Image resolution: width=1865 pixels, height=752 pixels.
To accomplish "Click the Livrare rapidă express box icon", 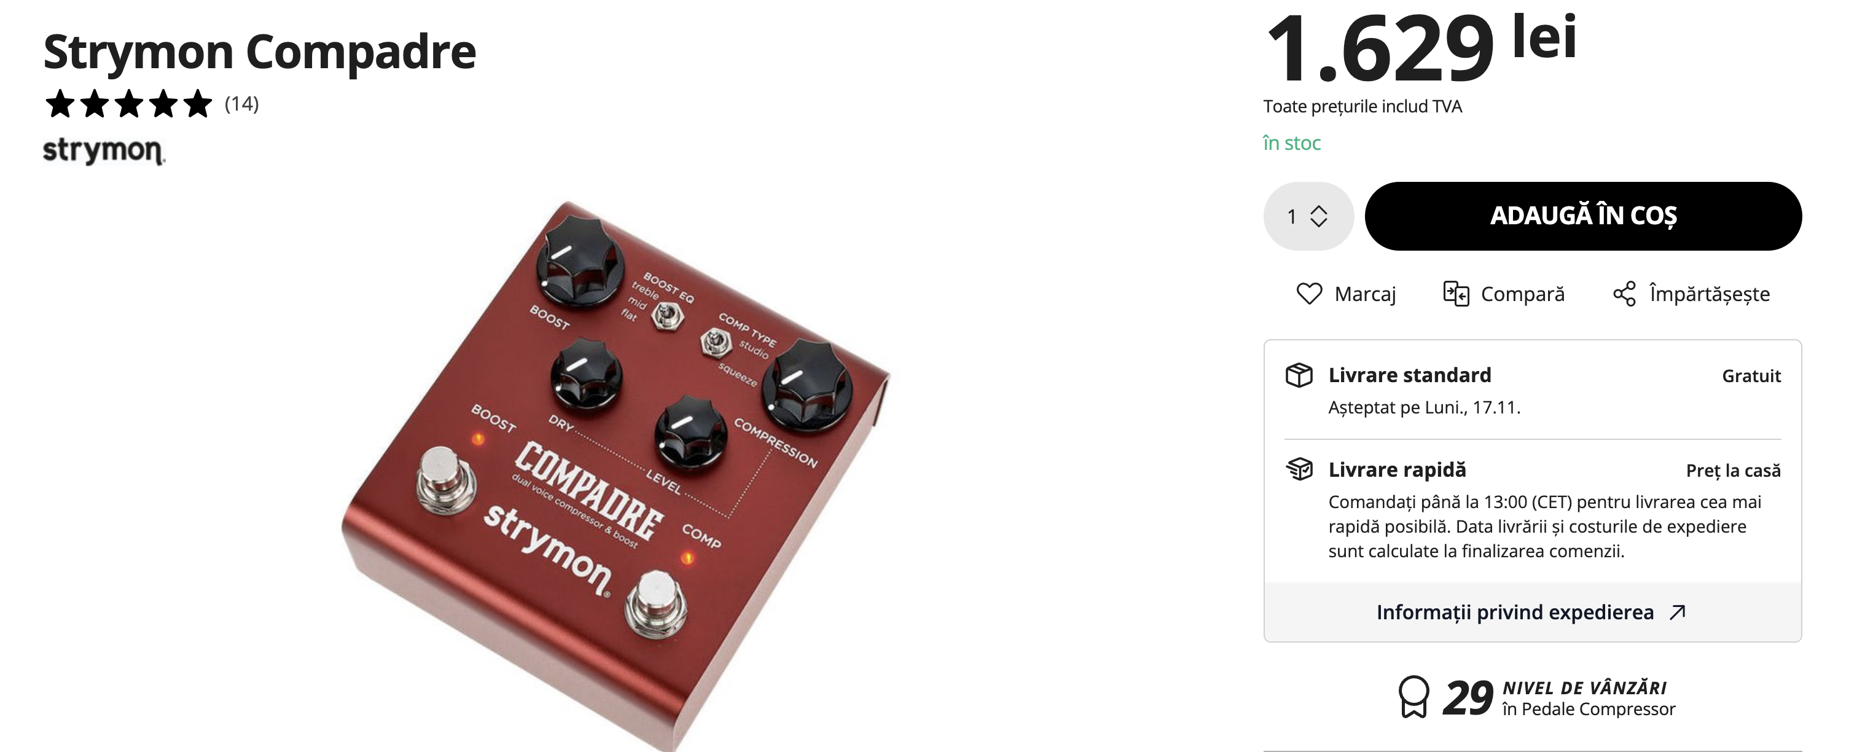I will (1299, 469).
